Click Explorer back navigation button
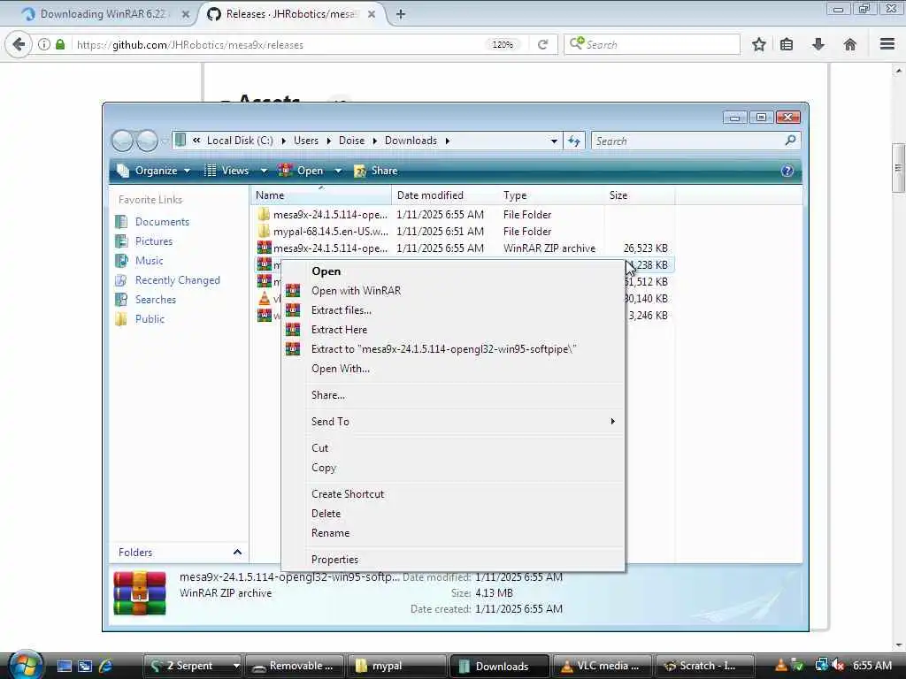 [x=122, y=141]
